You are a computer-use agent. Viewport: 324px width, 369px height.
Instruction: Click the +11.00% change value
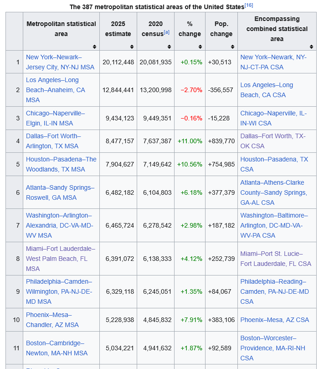point(190,141)
